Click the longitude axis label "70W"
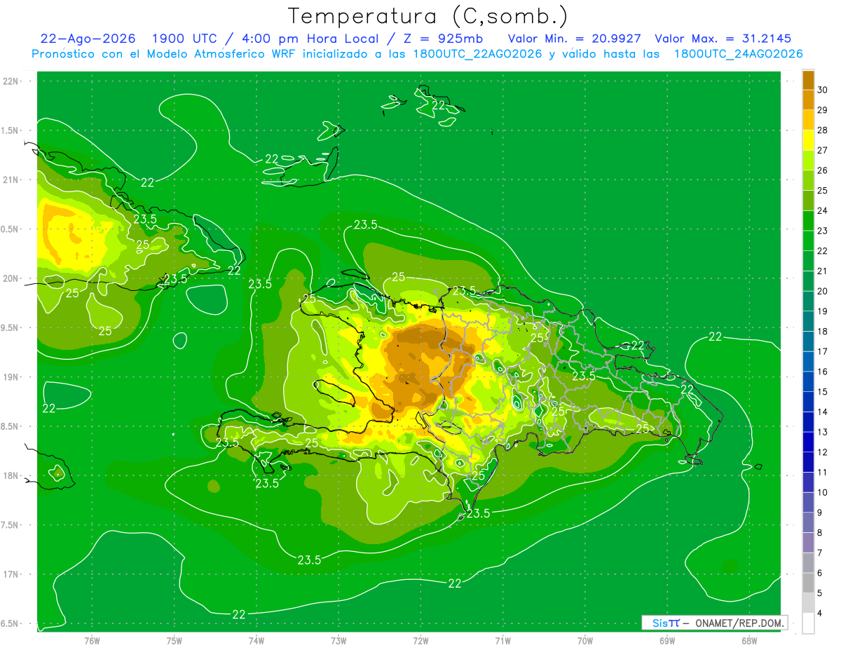Image resolution: width=841 pixels, height=650 pixels. [584, 640]
